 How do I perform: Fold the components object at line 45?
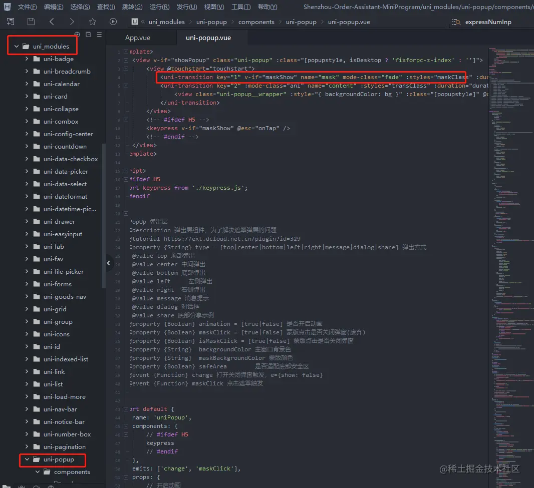[126, 426]
